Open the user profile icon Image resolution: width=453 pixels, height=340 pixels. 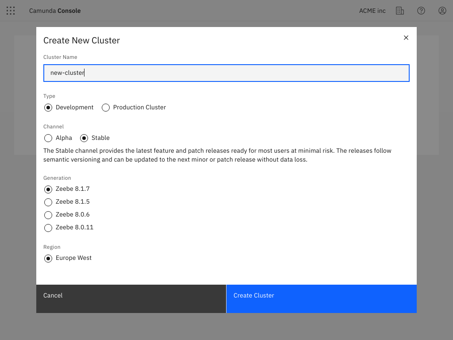(442, 11)
